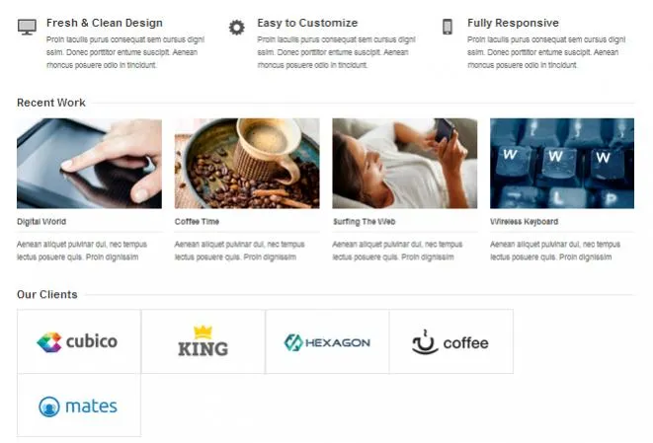Click the Fresh & Clean Design heading
This screenshot has height=443, width=653.
pos(105,23)
